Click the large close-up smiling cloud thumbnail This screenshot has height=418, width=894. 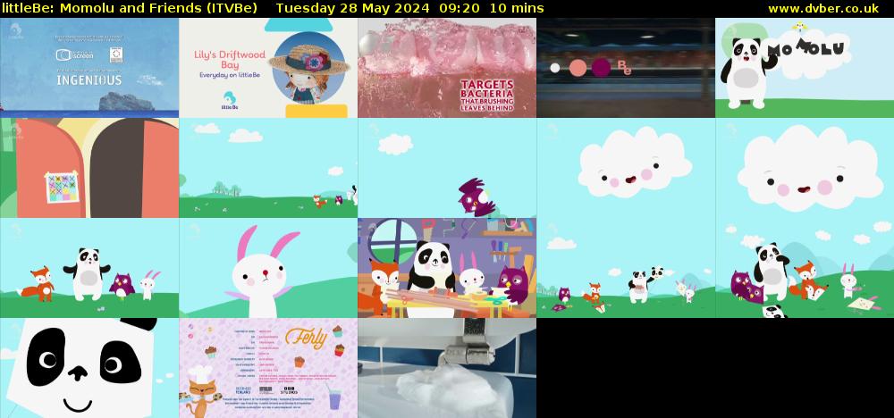click(x=805, y=168)
